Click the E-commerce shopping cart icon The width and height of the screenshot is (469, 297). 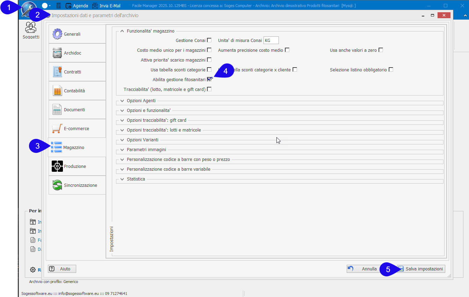click(57, 129)
